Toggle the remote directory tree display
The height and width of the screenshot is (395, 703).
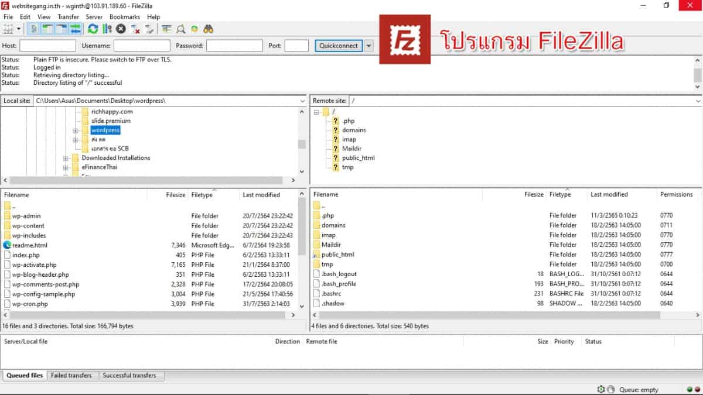point(62,29)
